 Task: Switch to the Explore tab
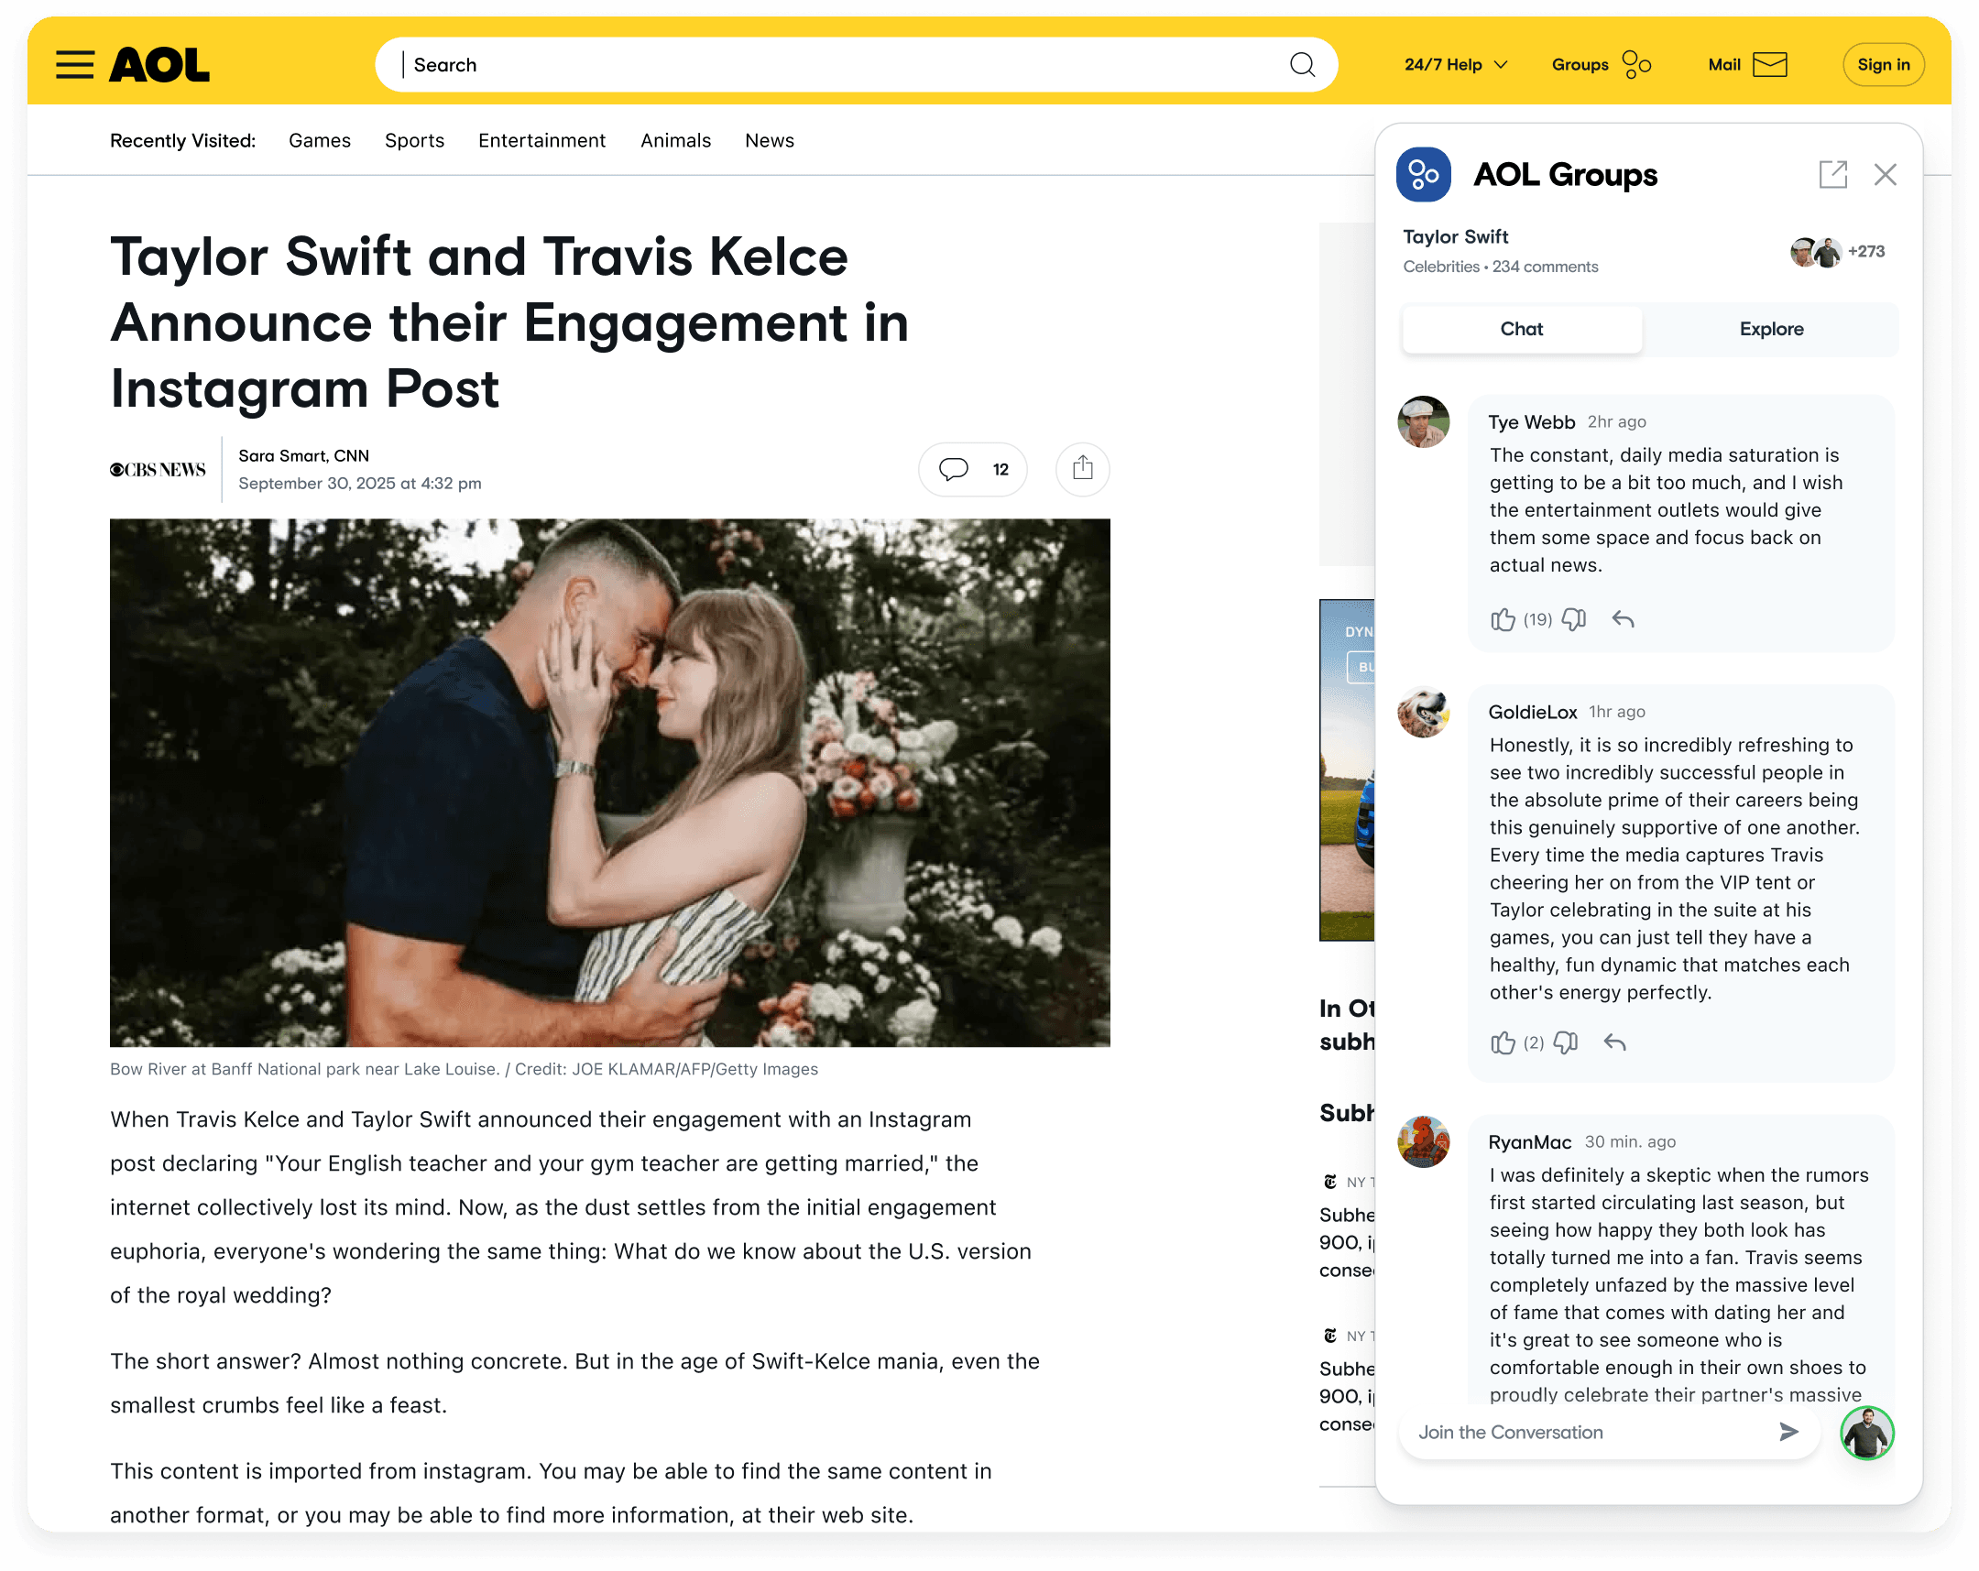coord(1771,330)
